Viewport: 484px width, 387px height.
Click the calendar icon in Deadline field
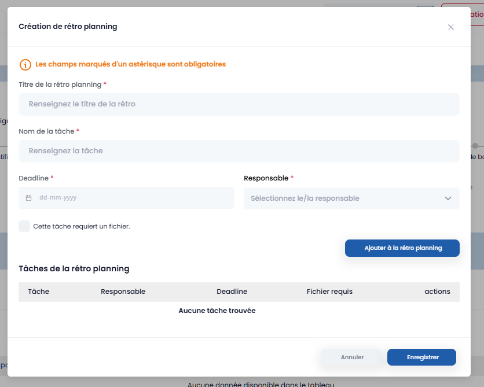(x=29, y=198)
